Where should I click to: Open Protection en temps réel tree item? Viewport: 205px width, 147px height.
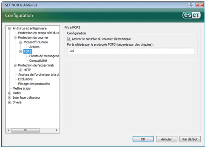(x=39, y=33)
